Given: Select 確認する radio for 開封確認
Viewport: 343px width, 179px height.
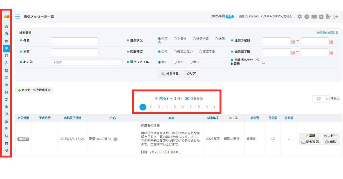Looking at the screenshot, I should click(200, 52).
